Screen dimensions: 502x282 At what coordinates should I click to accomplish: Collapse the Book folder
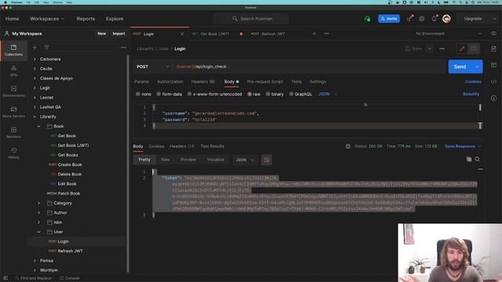pyautogui.click(x=39, y=126)
